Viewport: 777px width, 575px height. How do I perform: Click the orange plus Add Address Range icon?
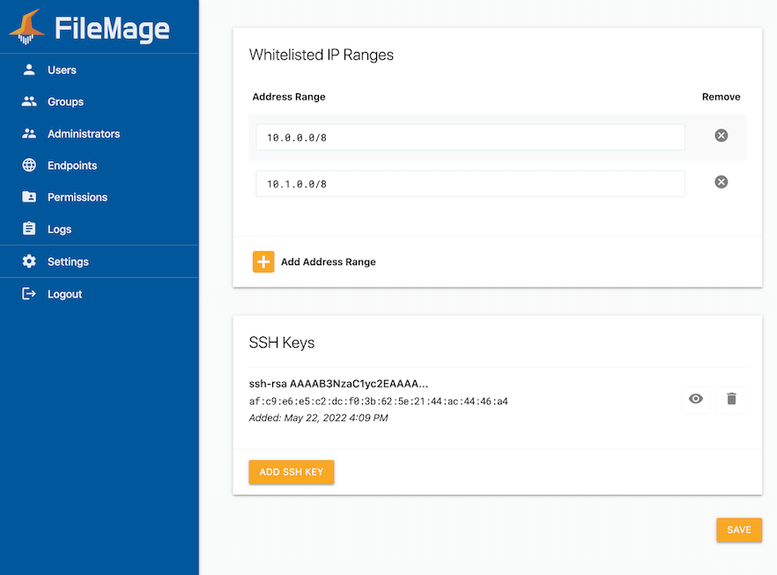point(263,262)
